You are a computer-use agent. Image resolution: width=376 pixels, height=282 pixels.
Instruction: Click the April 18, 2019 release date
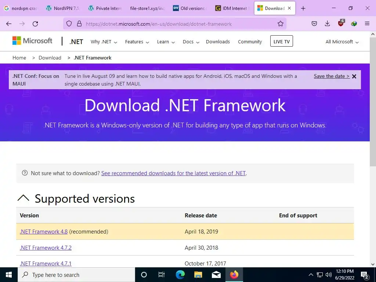[x=201, y=232]
